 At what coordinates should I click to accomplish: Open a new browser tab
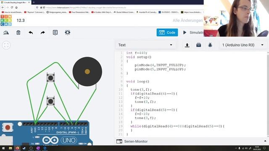pos(34,3)
